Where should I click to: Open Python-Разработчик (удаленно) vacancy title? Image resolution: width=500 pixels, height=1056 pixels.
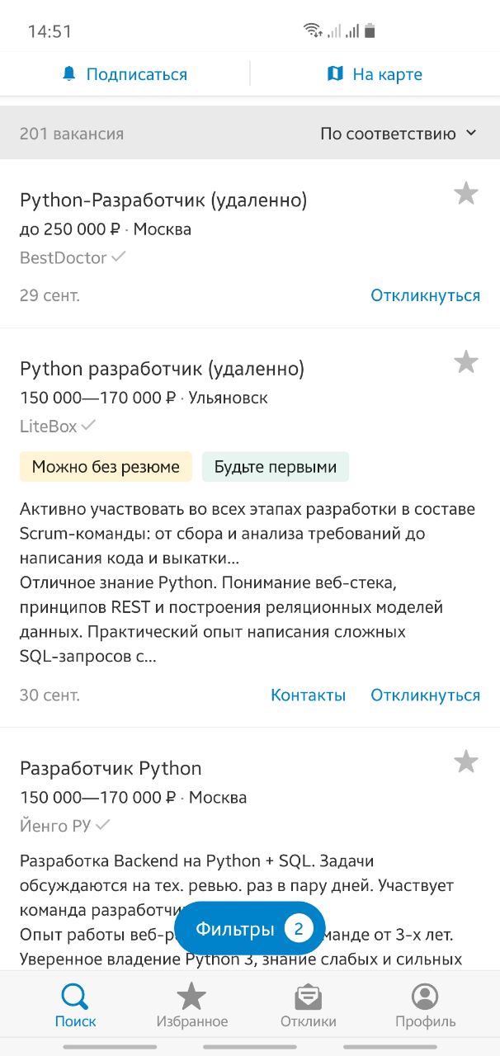[163, 200]
